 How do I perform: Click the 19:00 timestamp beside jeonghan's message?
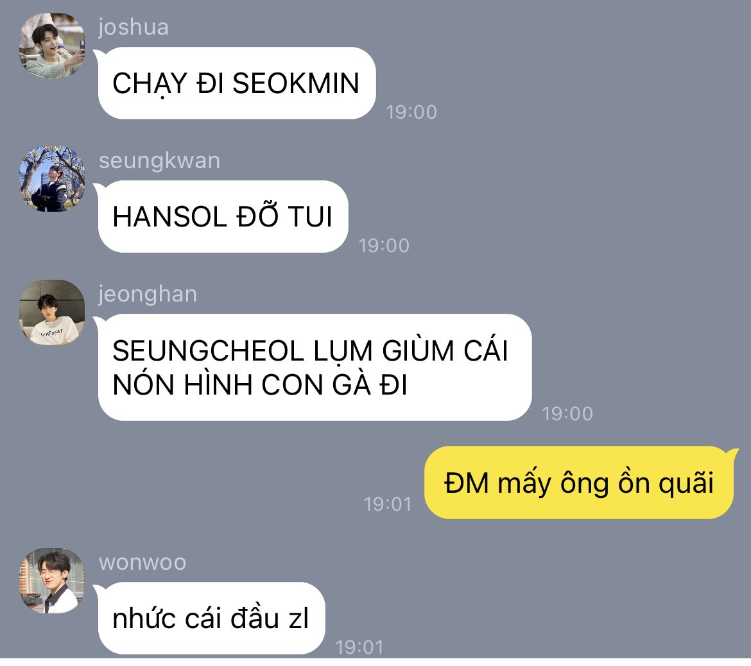[x=567, y=414]
